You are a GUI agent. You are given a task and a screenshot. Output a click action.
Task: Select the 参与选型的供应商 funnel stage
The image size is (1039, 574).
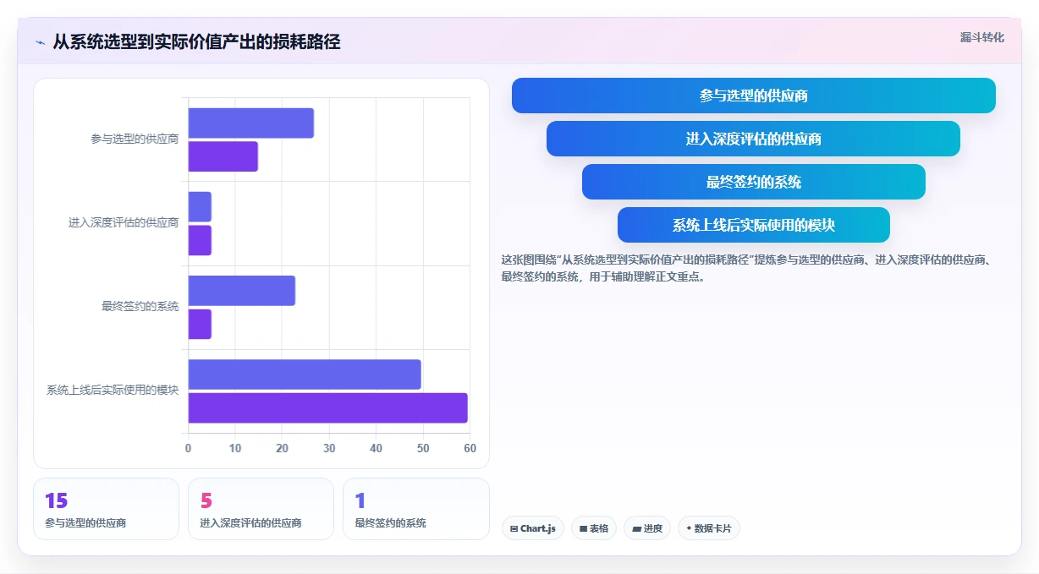click(753, 96)
